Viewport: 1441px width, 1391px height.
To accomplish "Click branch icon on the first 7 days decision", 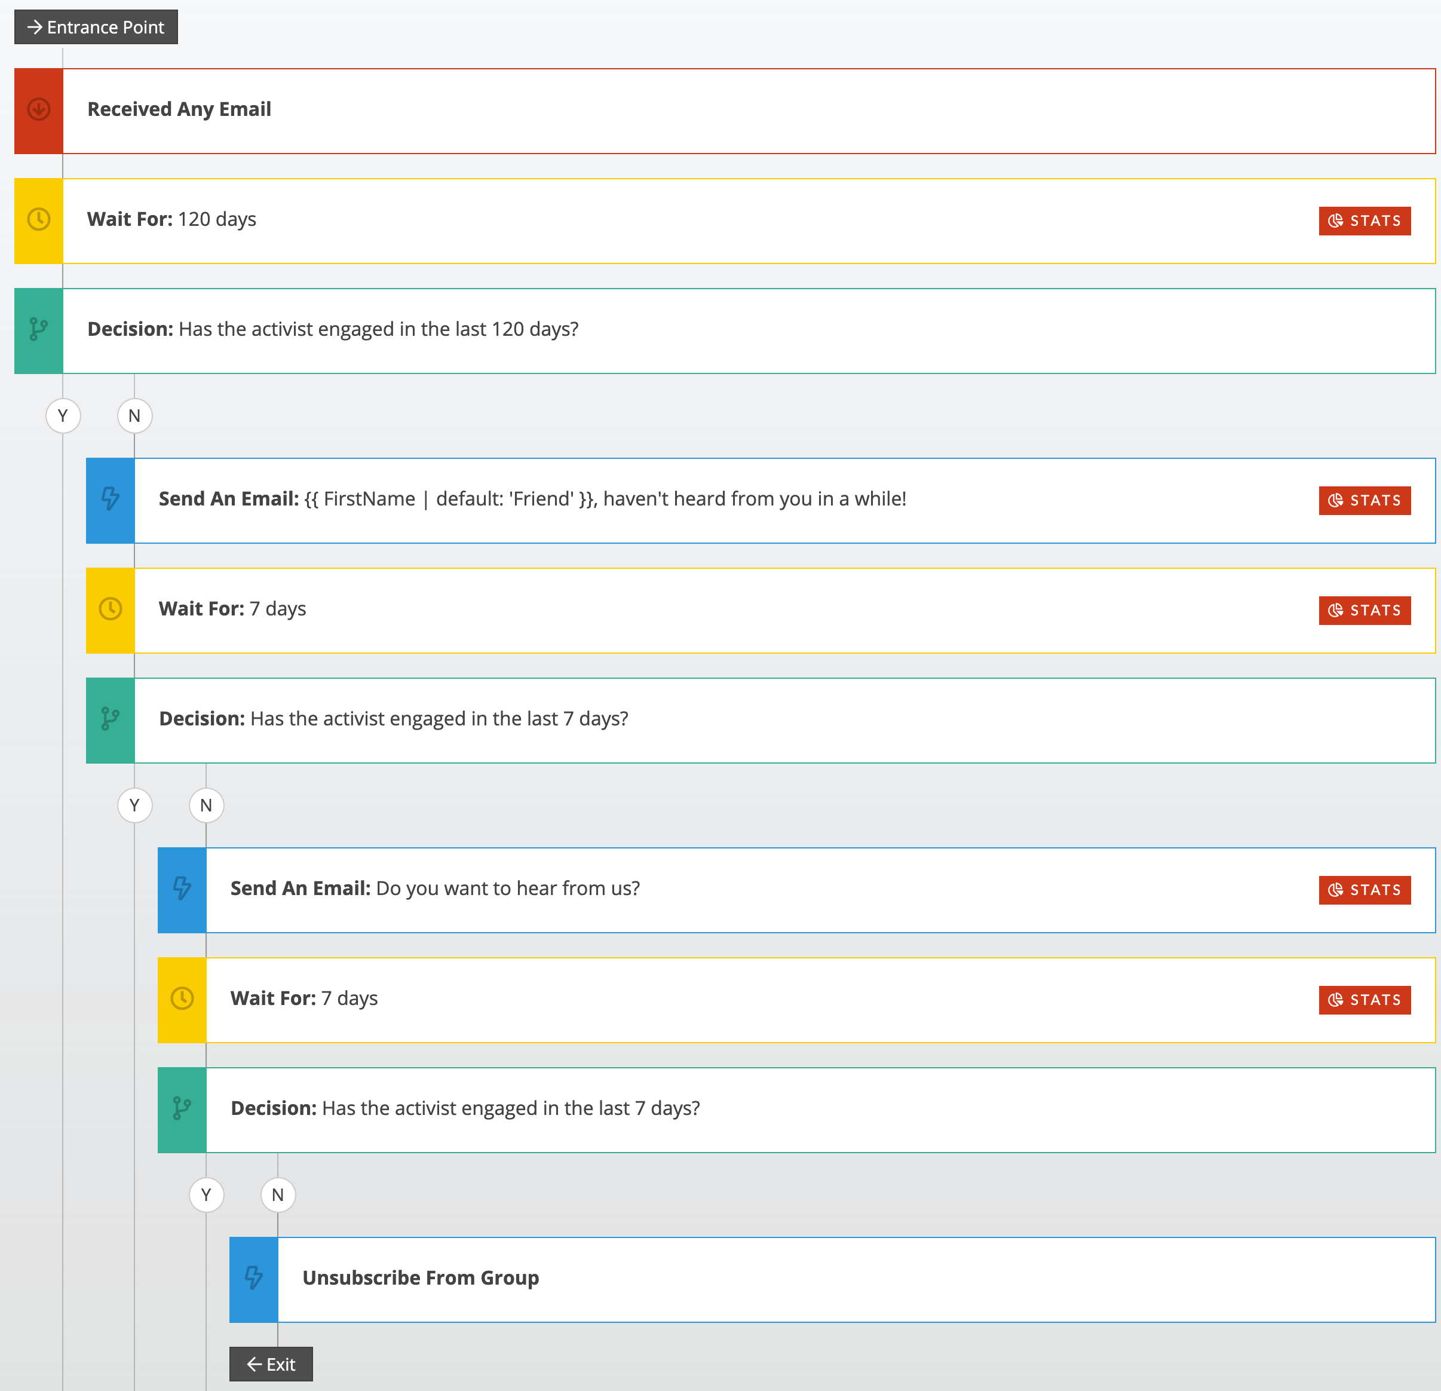I will [111, 719].
